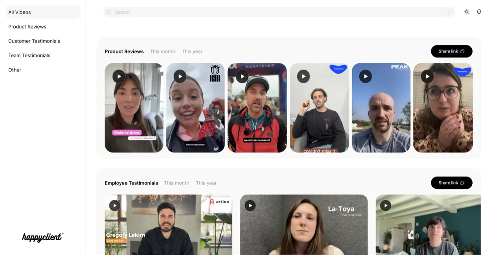Open Stefanie Broes video thumbnail

[x=134, y=108]
